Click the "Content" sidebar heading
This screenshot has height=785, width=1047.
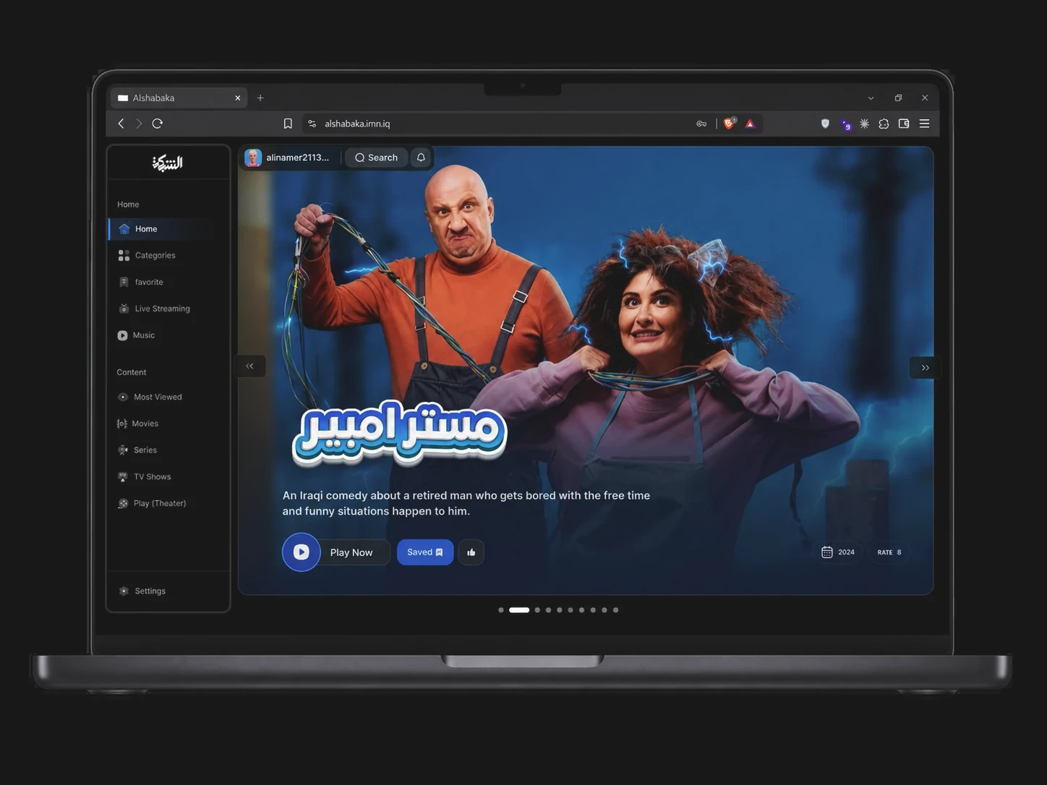(x=132, y=372)
